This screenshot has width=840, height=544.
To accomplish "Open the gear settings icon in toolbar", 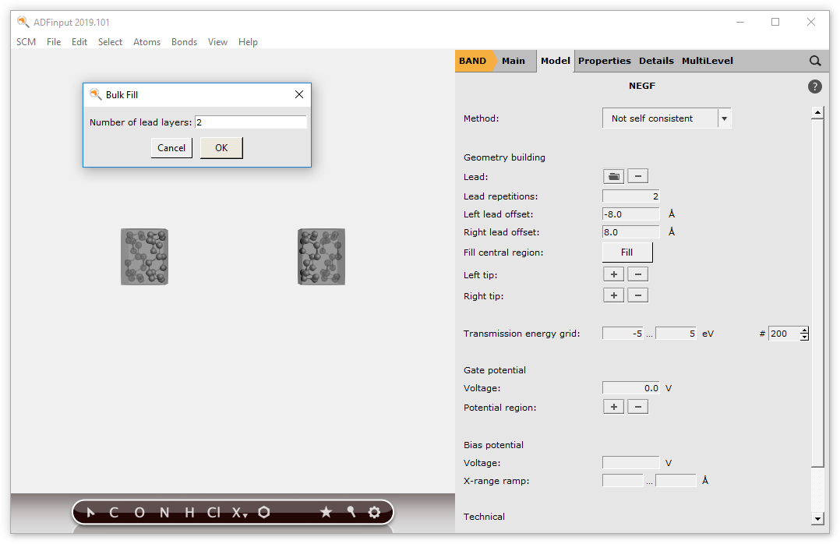I will point(374,512).
